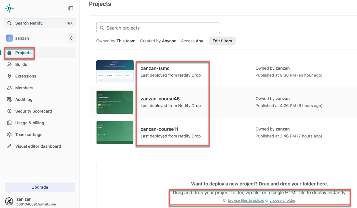The image size is (357, 208).
Task: Click the Usage & billing icon
Action: pos(9,123)
